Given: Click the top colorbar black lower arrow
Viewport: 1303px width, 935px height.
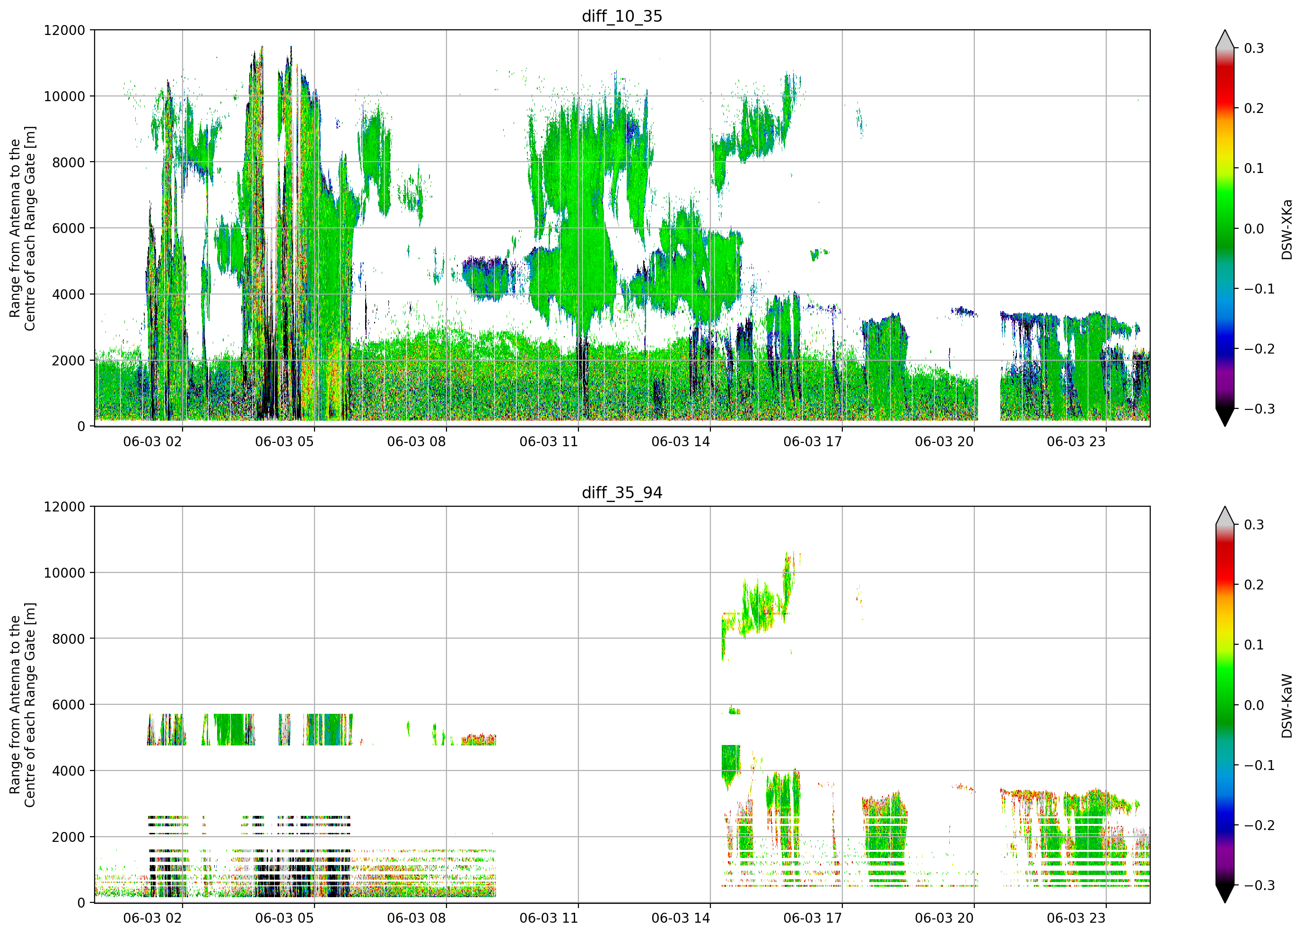Looking at the screenshot, I should click(1225, 417).
